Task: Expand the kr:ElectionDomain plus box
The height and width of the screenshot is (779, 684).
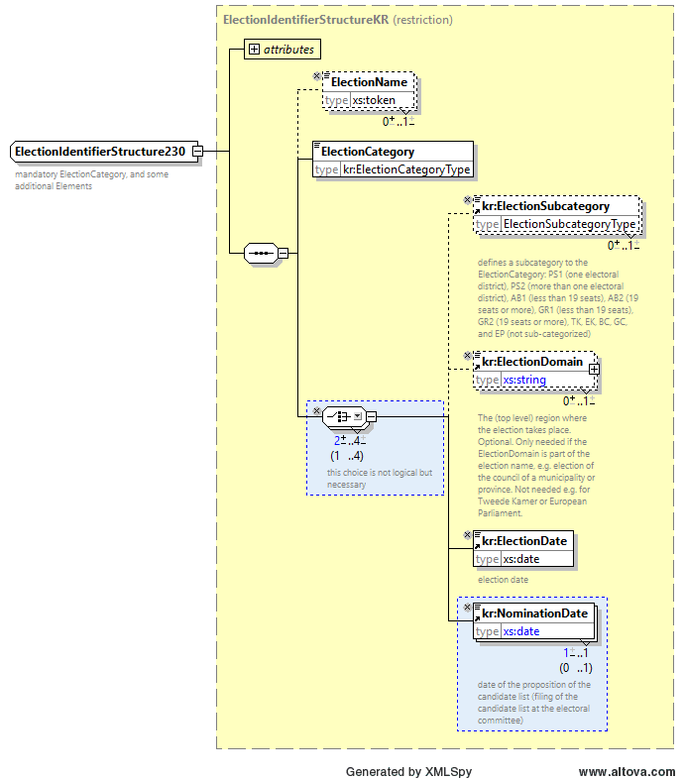Action: tap(594, 369)
